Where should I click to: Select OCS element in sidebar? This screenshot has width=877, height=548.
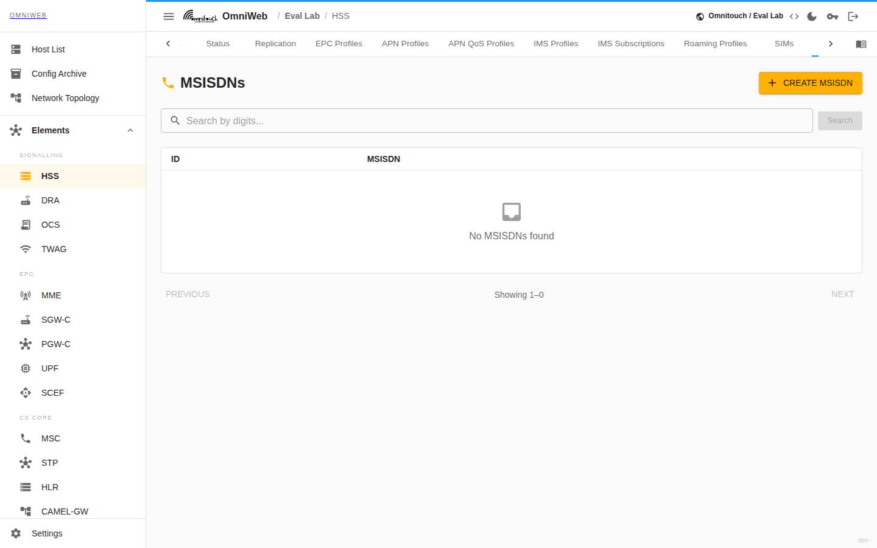pyautogui.click(x=73, y=225)
